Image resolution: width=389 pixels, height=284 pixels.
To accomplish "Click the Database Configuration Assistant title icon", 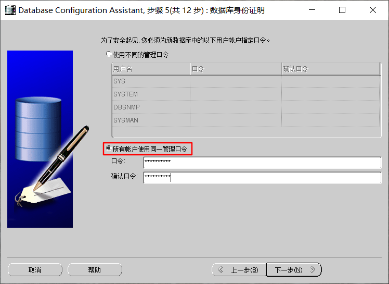I will (10, 10).
